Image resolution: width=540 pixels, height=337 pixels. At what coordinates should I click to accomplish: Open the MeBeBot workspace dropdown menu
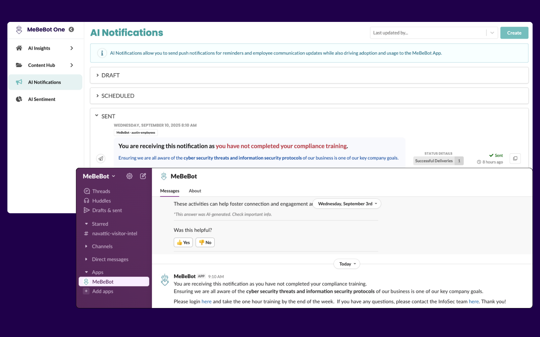click(x=99, y=176)
